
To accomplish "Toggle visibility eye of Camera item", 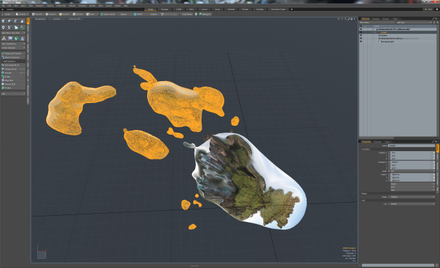I will (361, 35).
